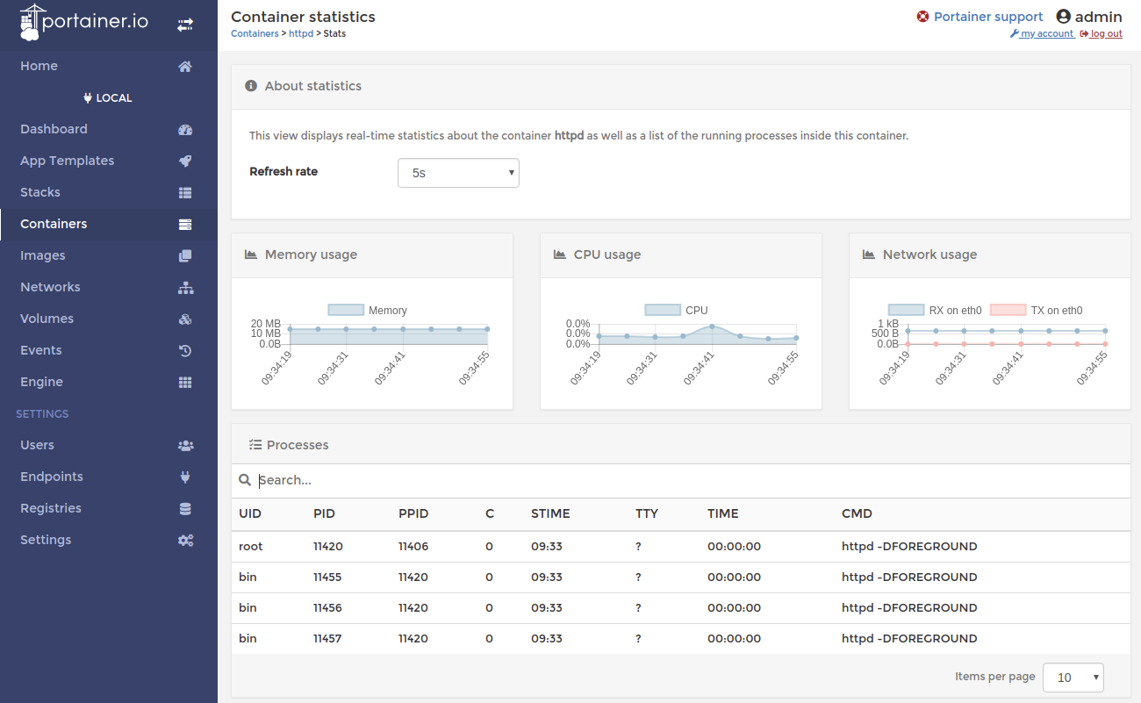Open the Refresh rate dropdown
Screen dimensions: 1141x703
coord(458,173)
